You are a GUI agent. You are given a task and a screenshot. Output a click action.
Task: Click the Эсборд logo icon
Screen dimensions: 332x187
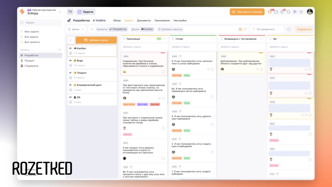pyautogui.click(x=22, y=11)
